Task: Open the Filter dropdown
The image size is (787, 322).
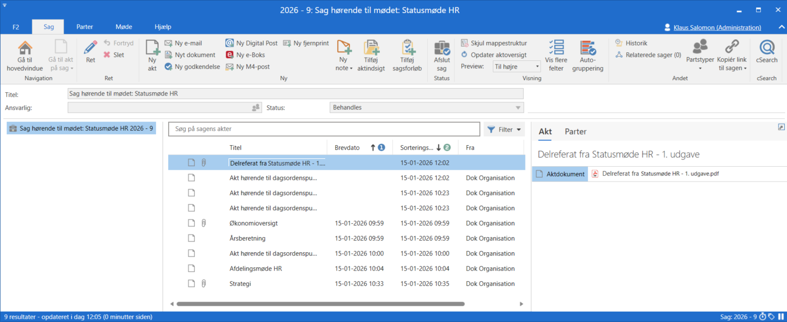Action: tap(504, 130)
